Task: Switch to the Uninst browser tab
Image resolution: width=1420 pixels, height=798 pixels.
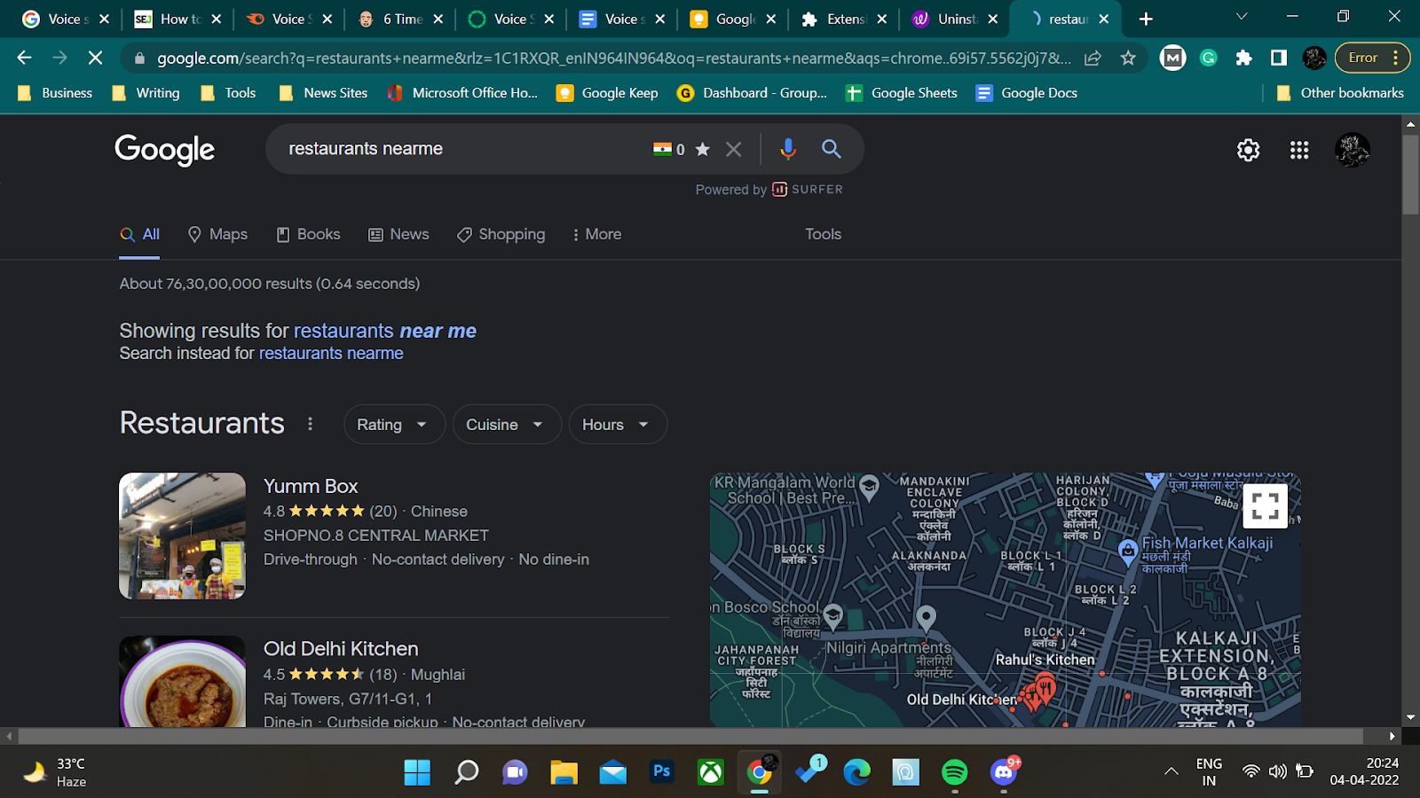Action: pos(954,19)
